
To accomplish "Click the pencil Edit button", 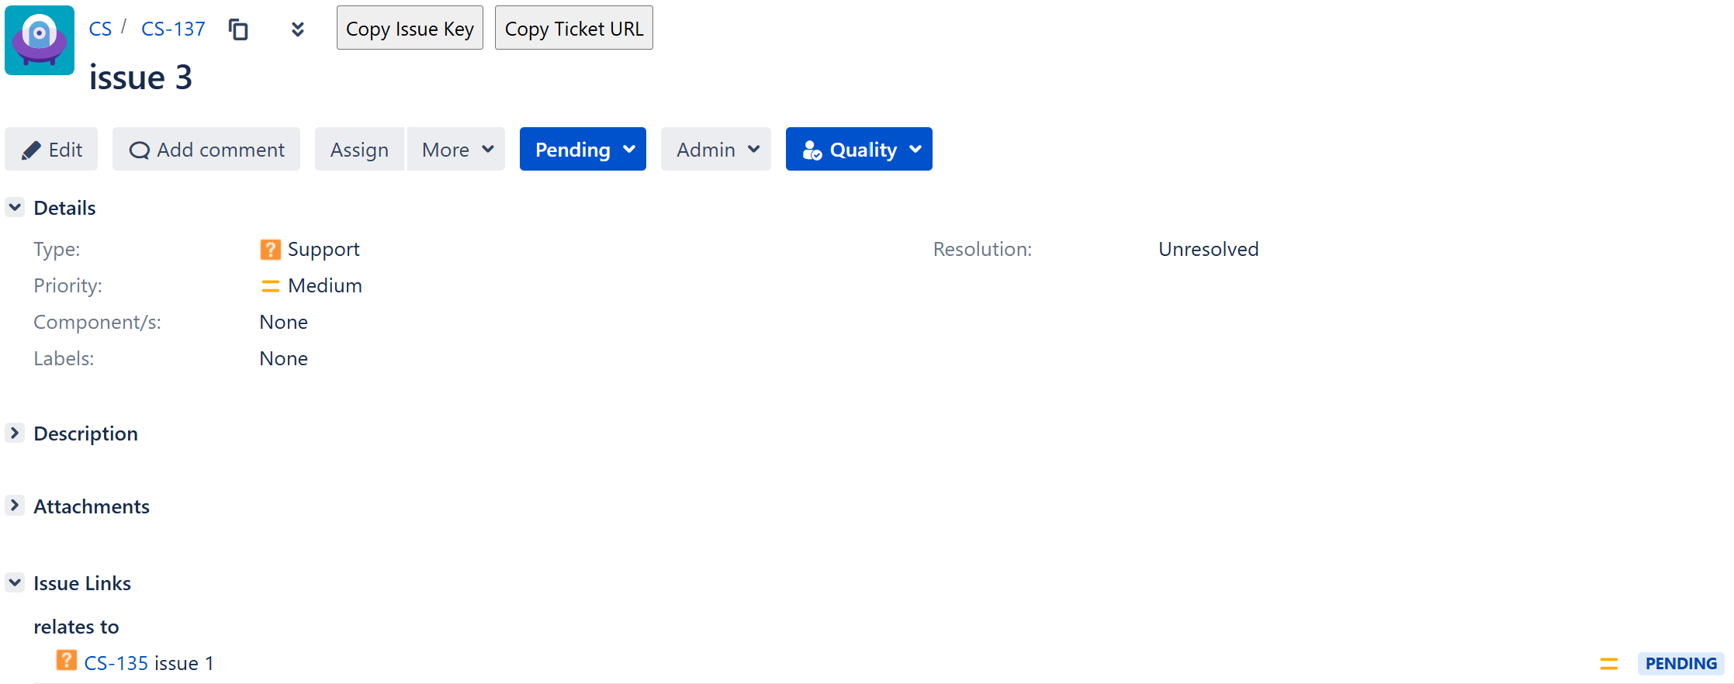I will pyautogui.click(x=51, y=149).
